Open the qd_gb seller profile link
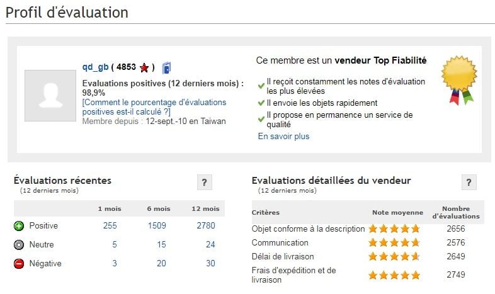Image resolution: width=495 pixels, height=294 pixels. coord(95,67)
